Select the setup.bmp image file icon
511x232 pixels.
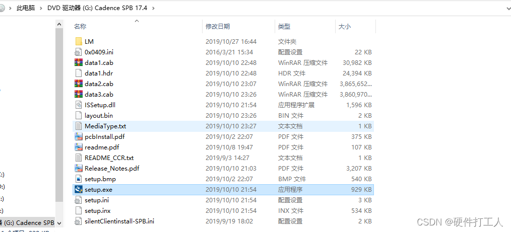(78, 179)
